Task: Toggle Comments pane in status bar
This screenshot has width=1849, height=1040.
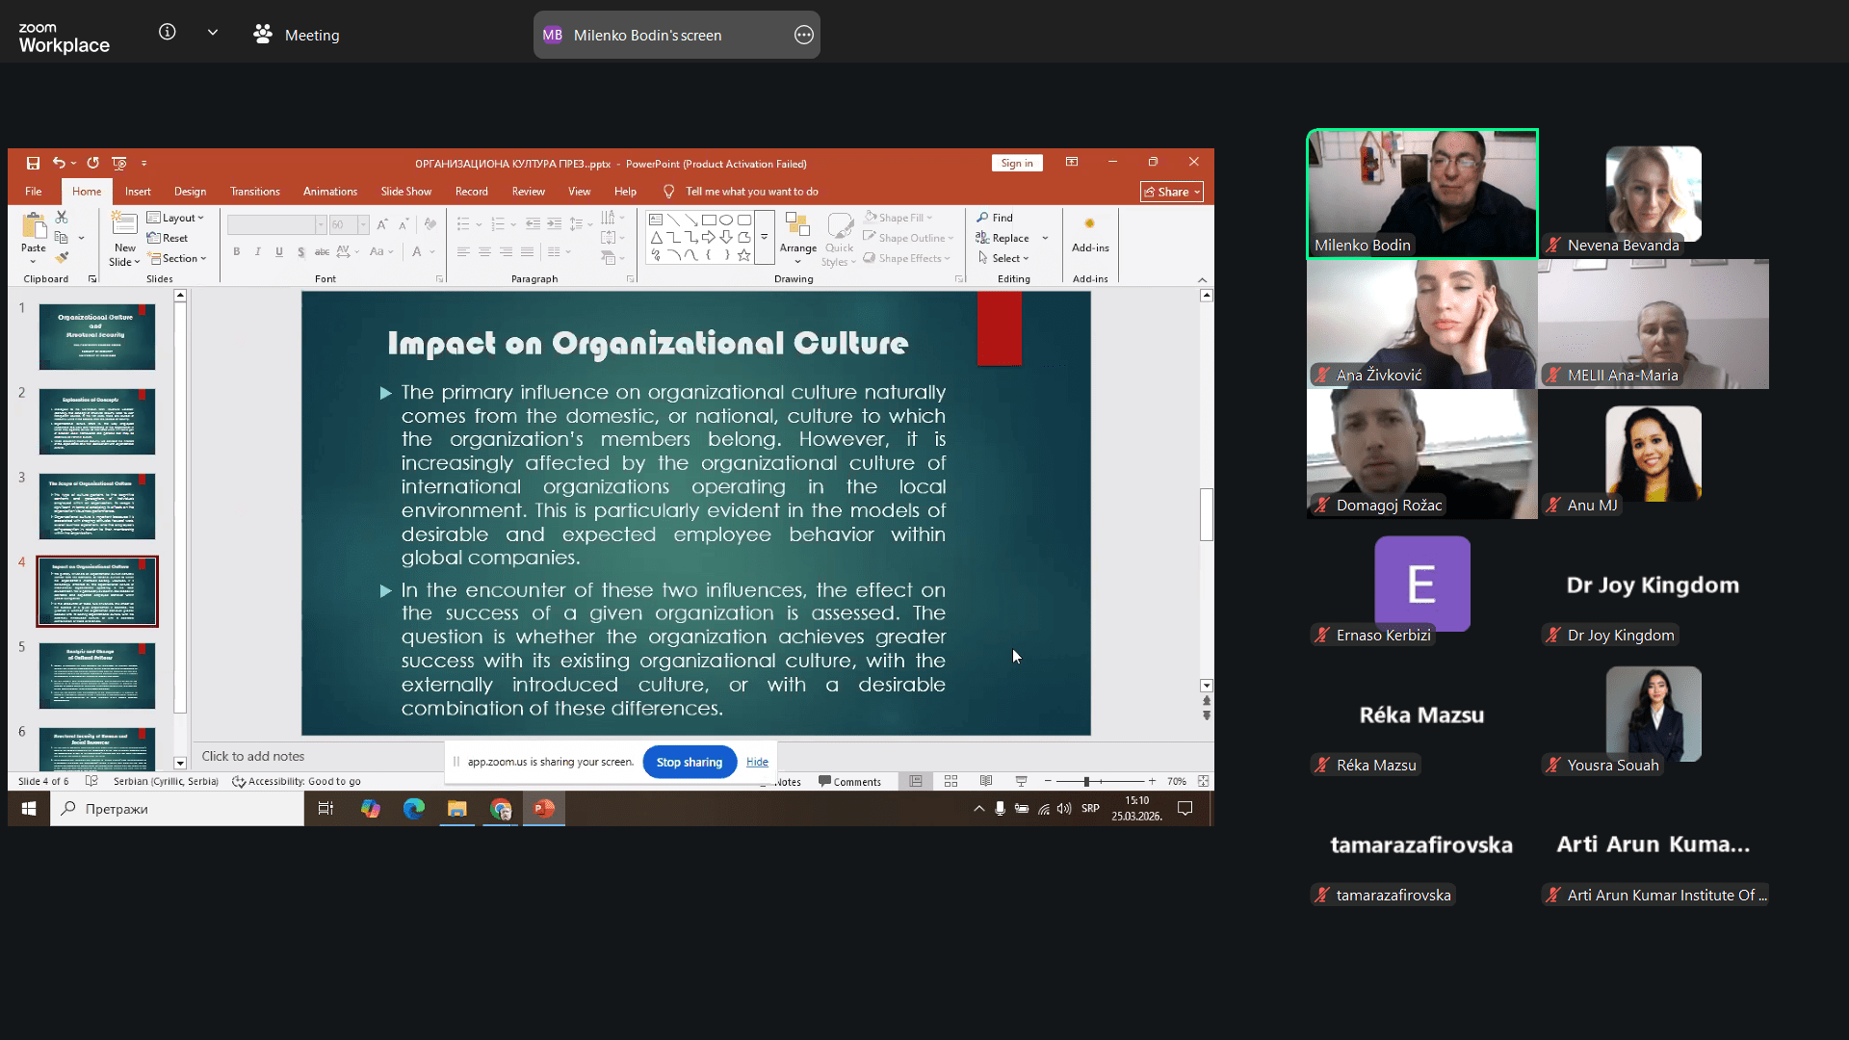Action: pyautogui.click(x=849, y=782)
